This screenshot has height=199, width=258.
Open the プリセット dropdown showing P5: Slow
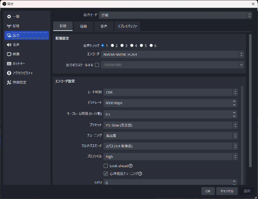pyautogui.click(x=171, y=125)
